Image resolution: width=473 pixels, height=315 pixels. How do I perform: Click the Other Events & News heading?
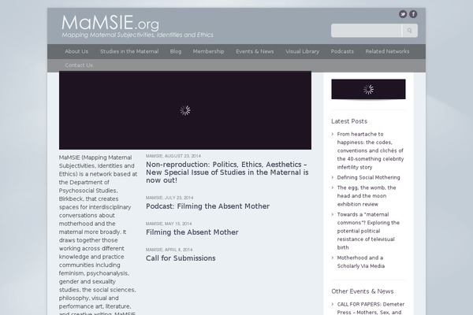(x=363, y=291)
